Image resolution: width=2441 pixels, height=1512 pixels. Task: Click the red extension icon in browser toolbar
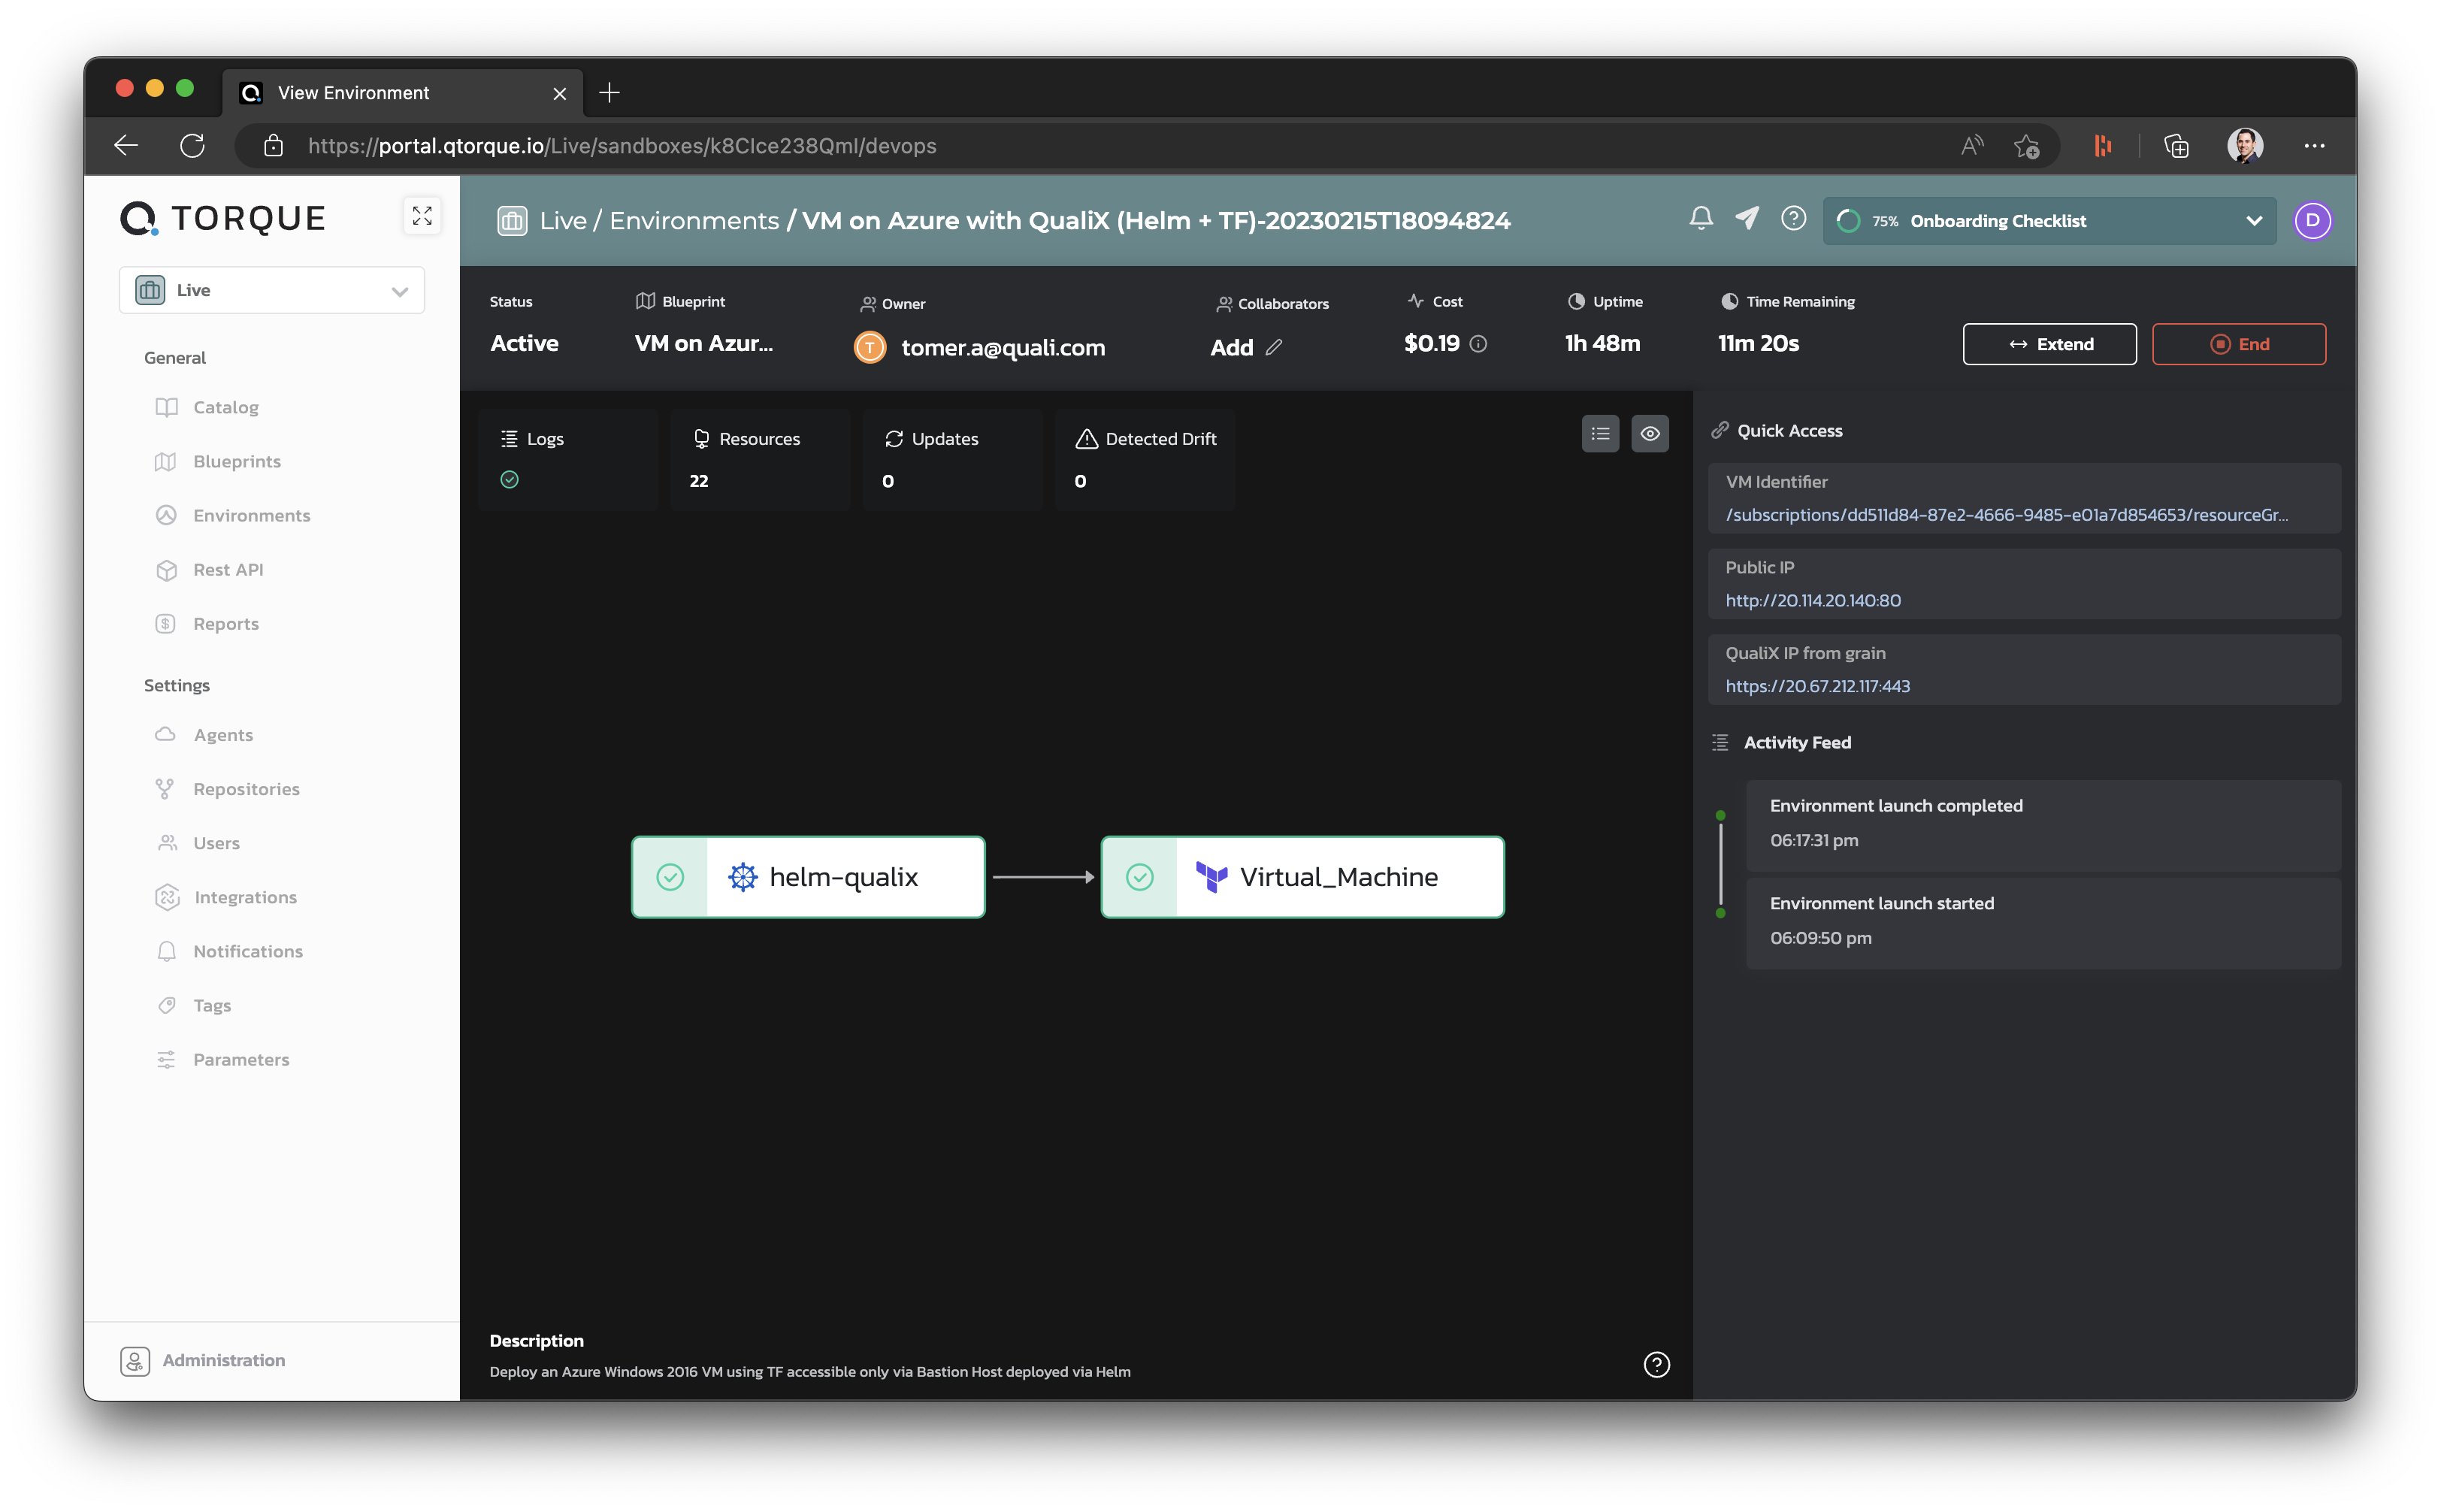(2103, 146)
